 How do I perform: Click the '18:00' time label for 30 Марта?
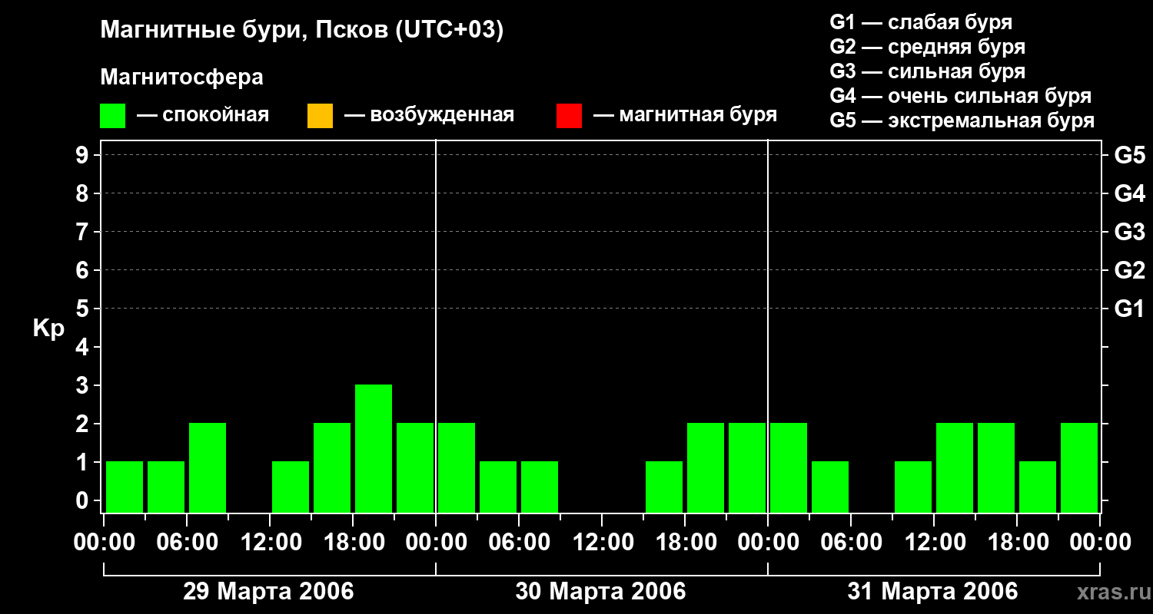coord(685,543)
